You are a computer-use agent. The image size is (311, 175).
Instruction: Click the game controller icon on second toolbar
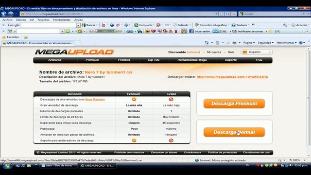(139, 31)
